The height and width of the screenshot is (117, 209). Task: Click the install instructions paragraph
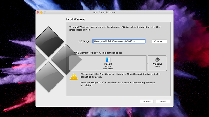point(115,28)
